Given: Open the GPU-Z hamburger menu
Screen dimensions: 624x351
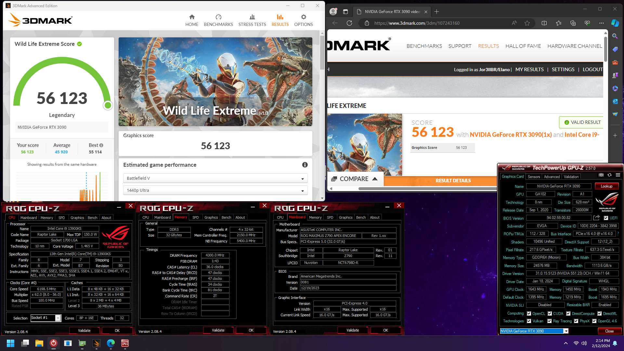Looking at the screenshot, I should tap(618, 175).
